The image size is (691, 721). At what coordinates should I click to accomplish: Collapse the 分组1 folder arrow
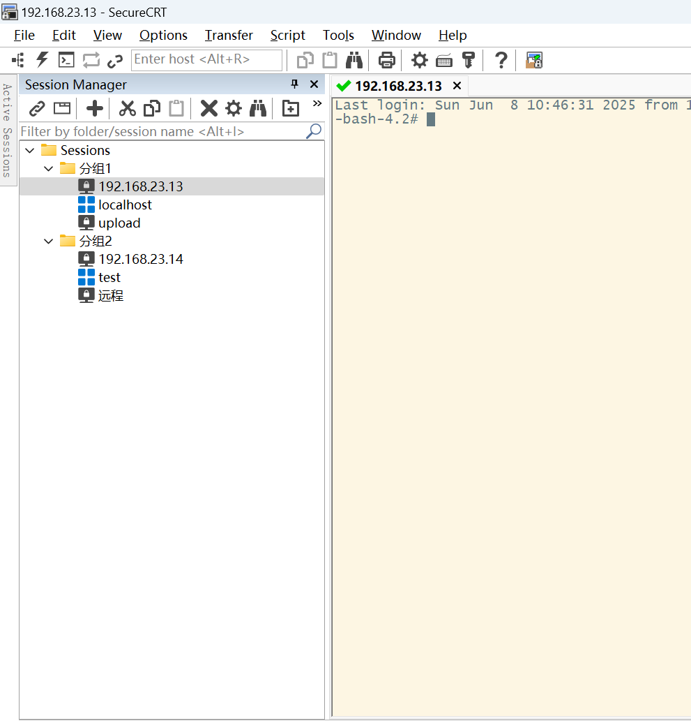tap(48, 169)
